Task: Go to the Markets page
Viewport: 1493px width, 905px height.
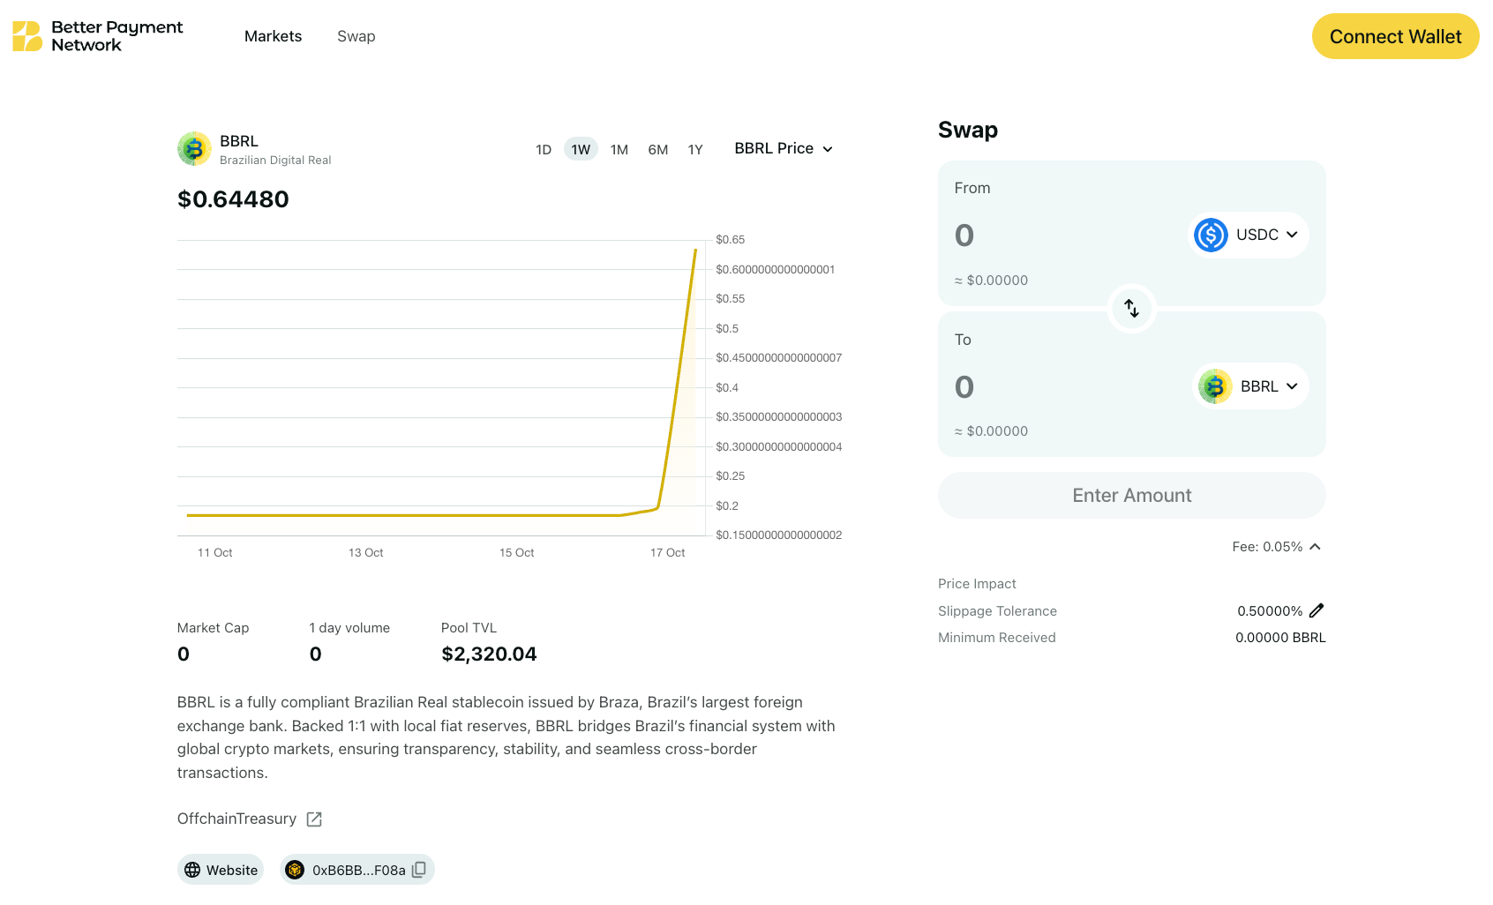Action: [x=273, y=36]
